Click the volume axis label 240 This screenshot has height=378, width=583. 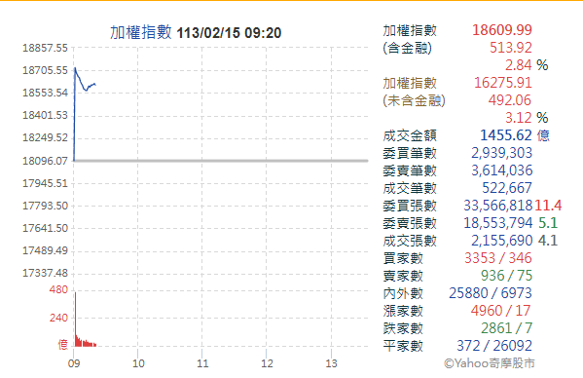(x=58, y=318)
